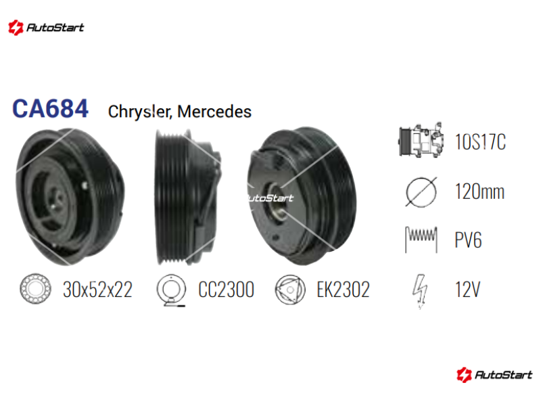
Task: Select the bearing size icon
Action: click(36, 289)
